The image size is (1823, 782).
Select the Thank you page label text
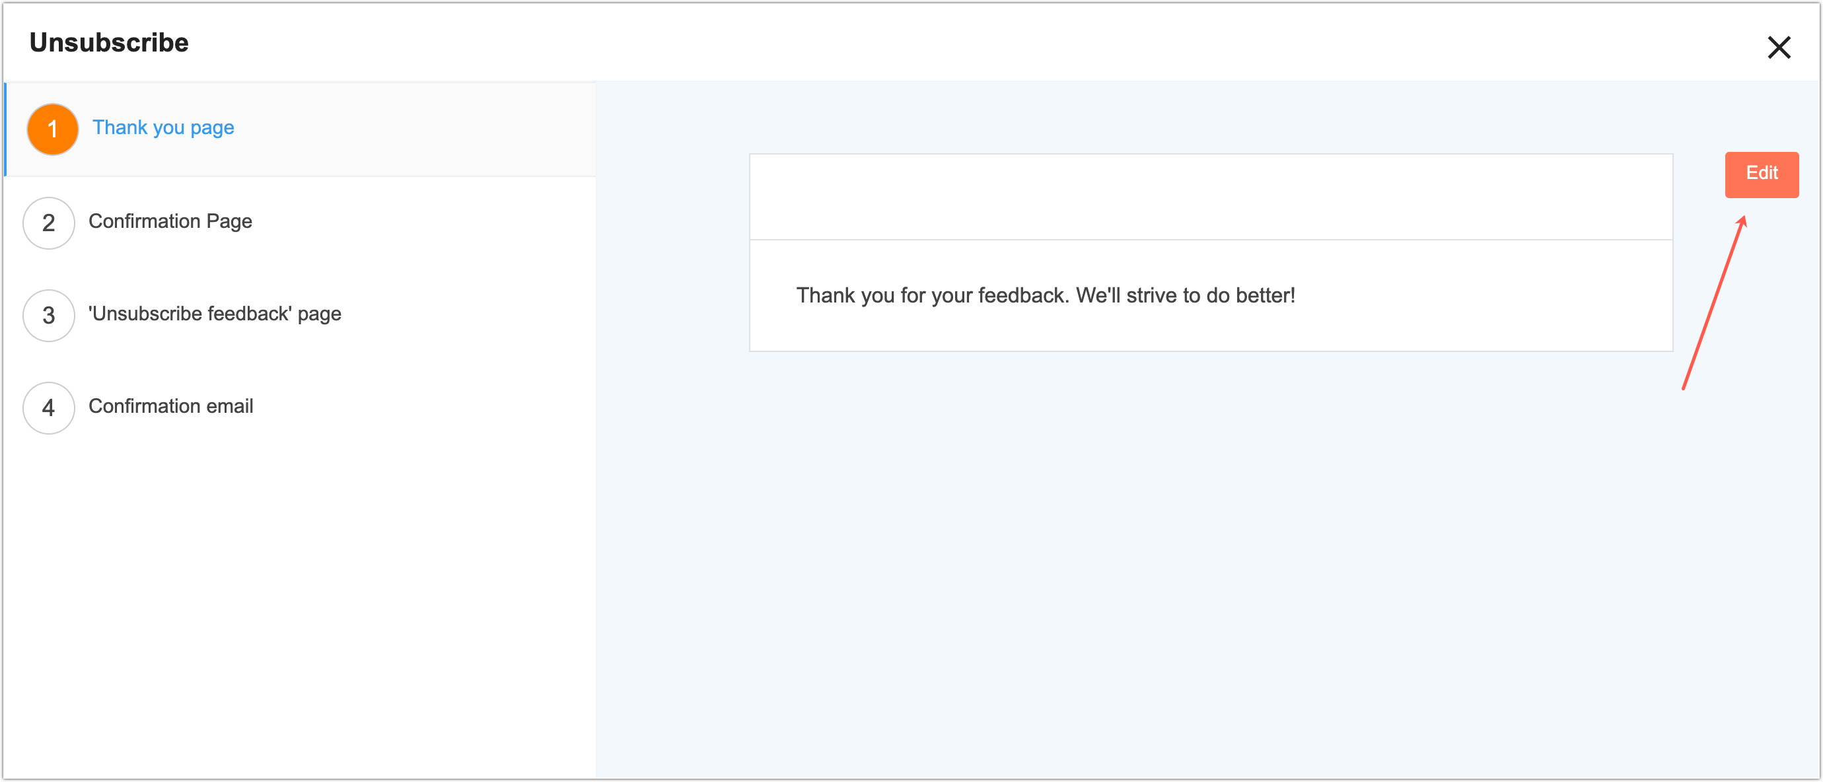click(x=162, y=128)
